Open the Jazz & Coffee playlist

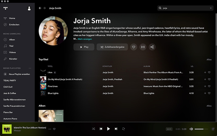[x=10, y=93]
